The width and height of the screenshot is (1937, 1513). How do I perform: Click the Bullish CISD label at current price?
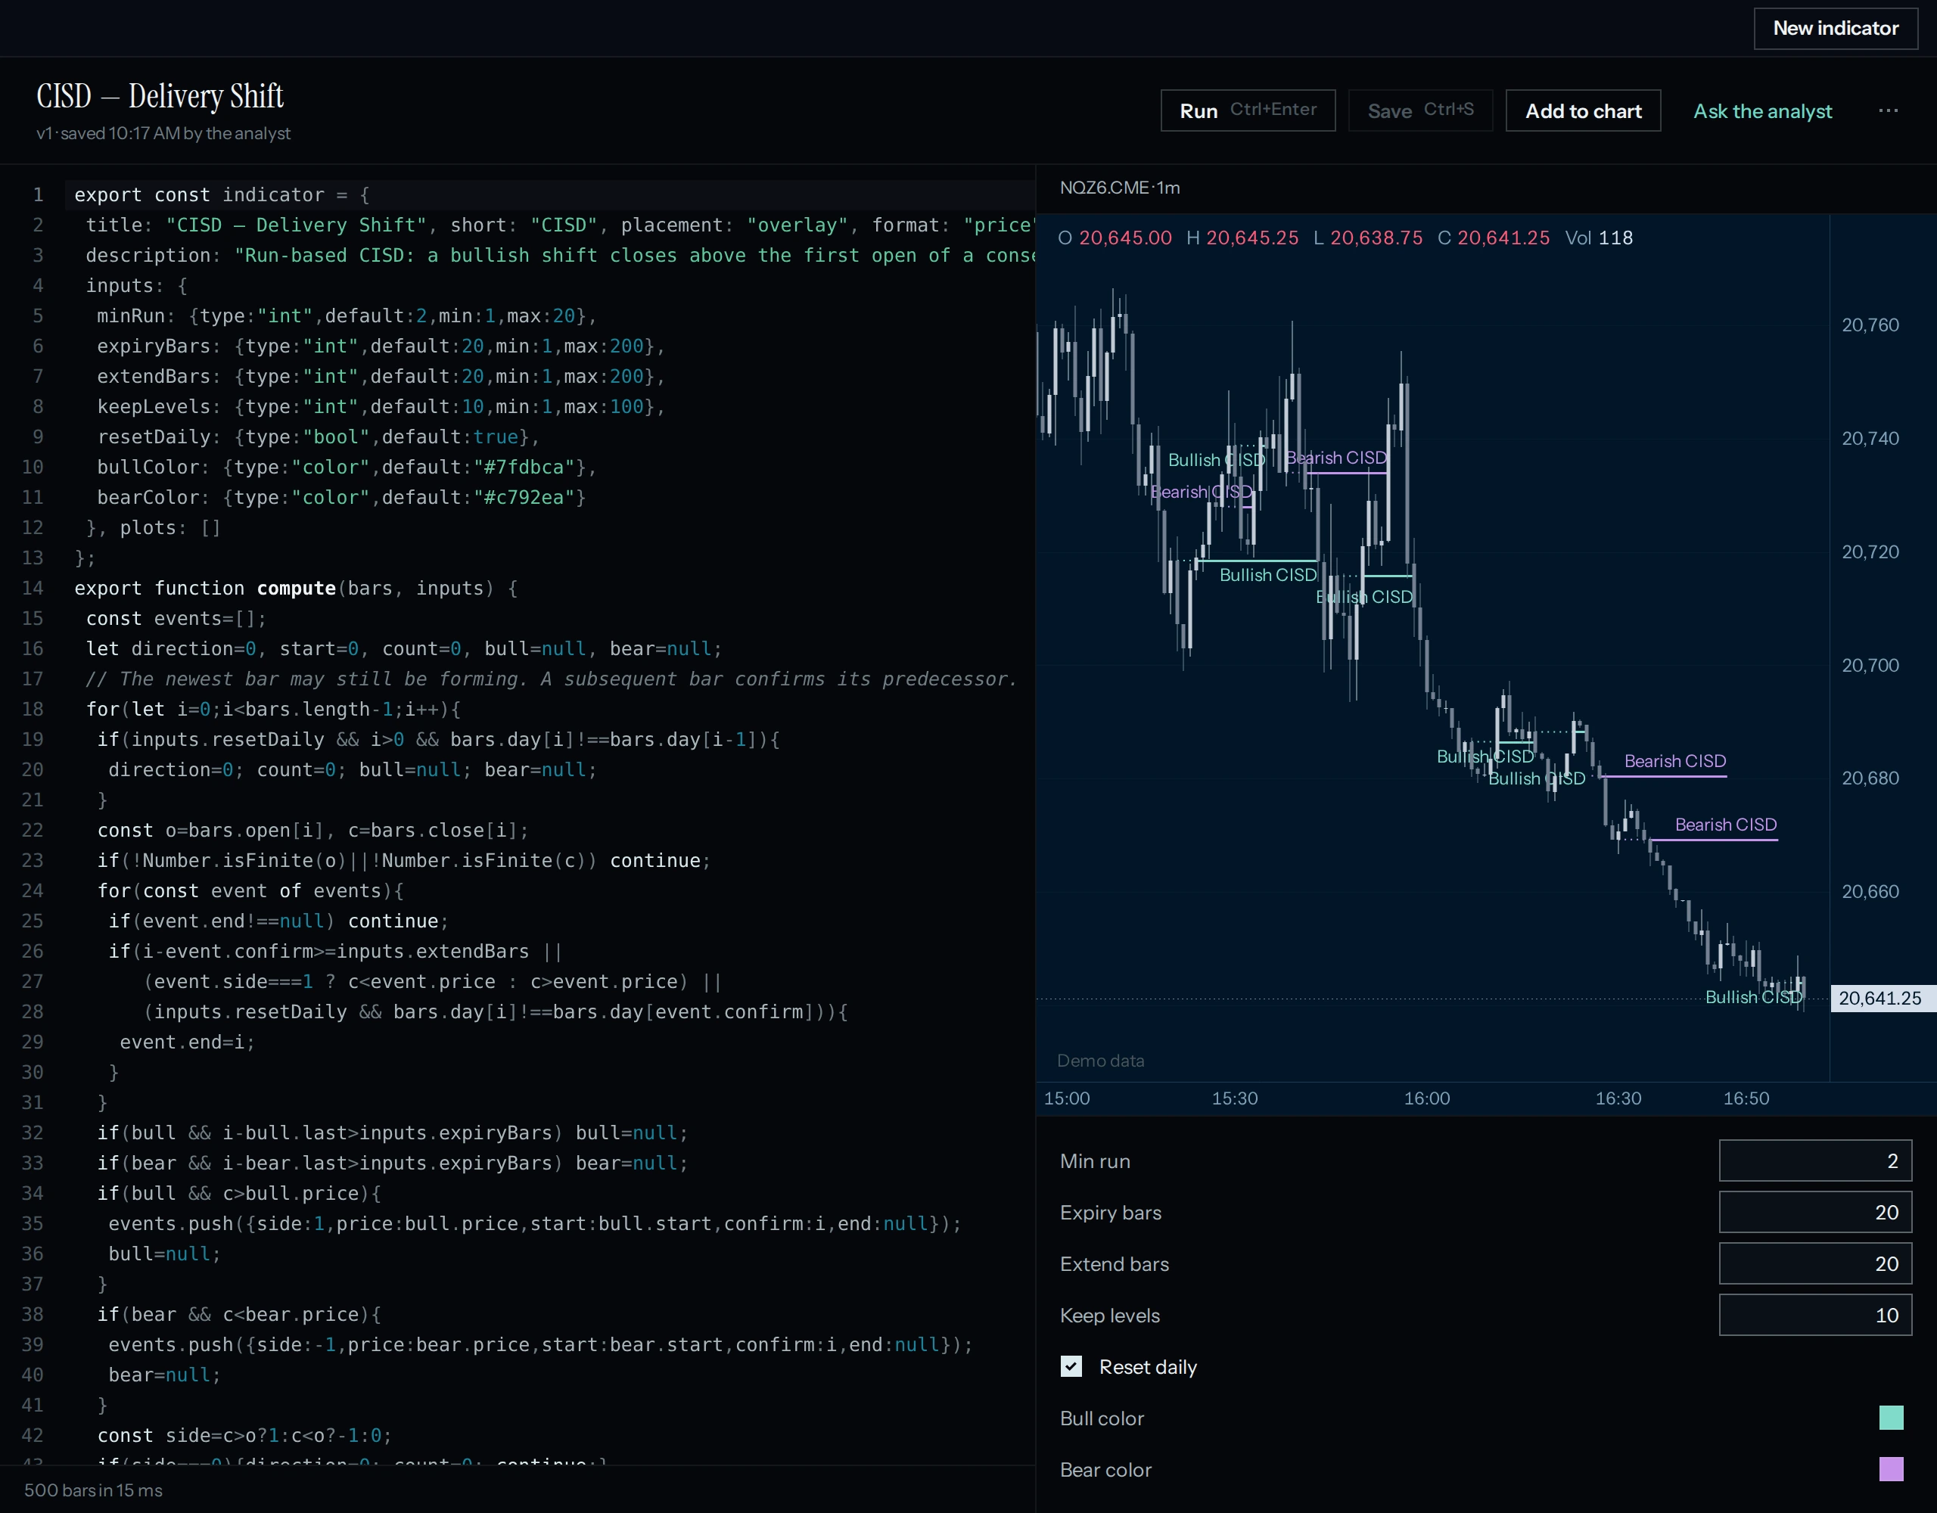click(x=1753, y=997)
